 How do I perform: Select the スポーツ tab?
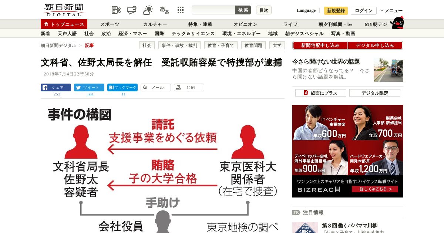point(110,24)
